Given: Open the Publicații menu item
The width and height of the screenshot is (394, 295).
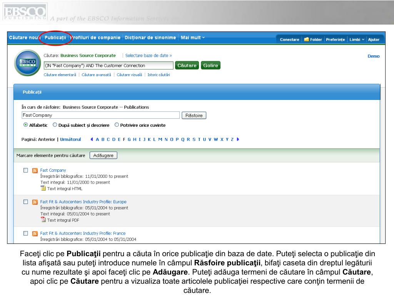Looking at the screenshot, I should (55, 38).
